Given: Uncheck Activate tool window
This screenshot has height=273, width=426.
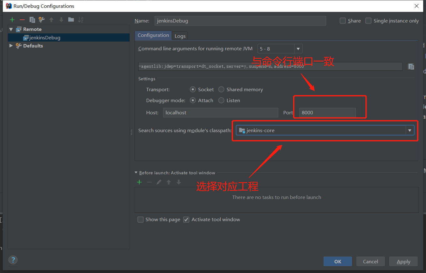Looking at the screenshot, I should click(x=186, y=220).
